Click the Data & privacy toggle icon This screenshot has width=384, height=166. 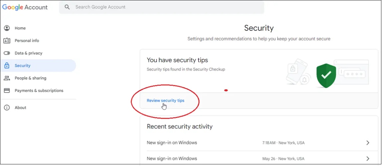point(7,53)
